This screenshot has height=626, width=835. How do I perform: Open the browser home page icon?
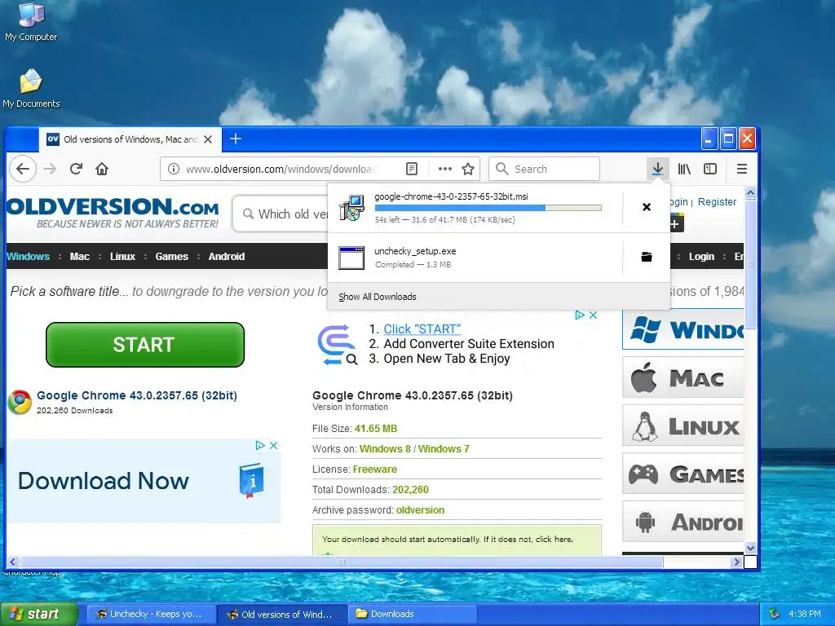[x=102, y=169]
